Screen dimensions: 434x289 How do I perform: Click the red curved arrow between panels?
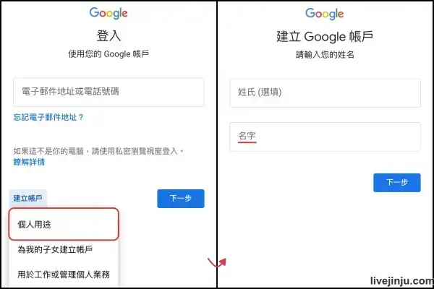217,262
